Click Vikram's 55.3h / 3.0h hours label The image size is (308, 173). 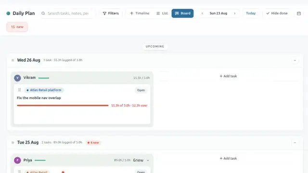click(141, 78)
